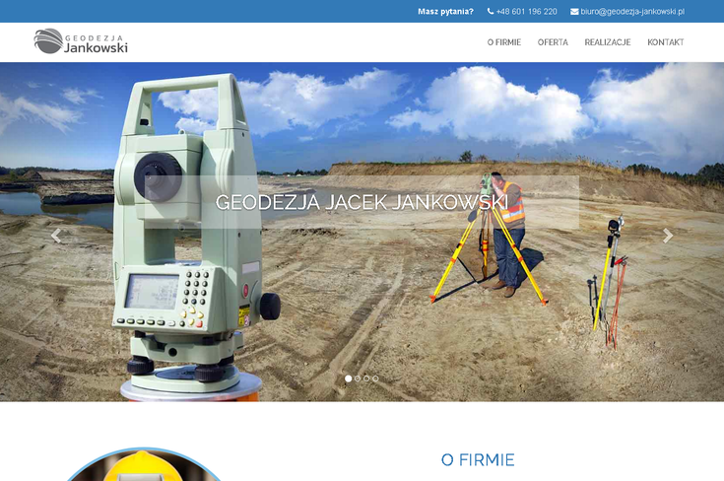Open the OFERTA menu item
724x481 pixels.
pos(553,42)
